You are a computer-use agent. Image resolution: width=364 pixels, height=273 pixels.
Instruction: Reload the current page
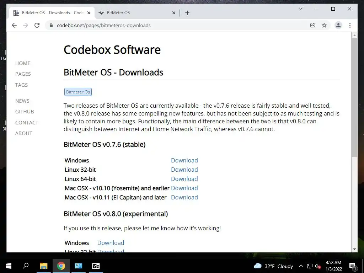point(37,25)
